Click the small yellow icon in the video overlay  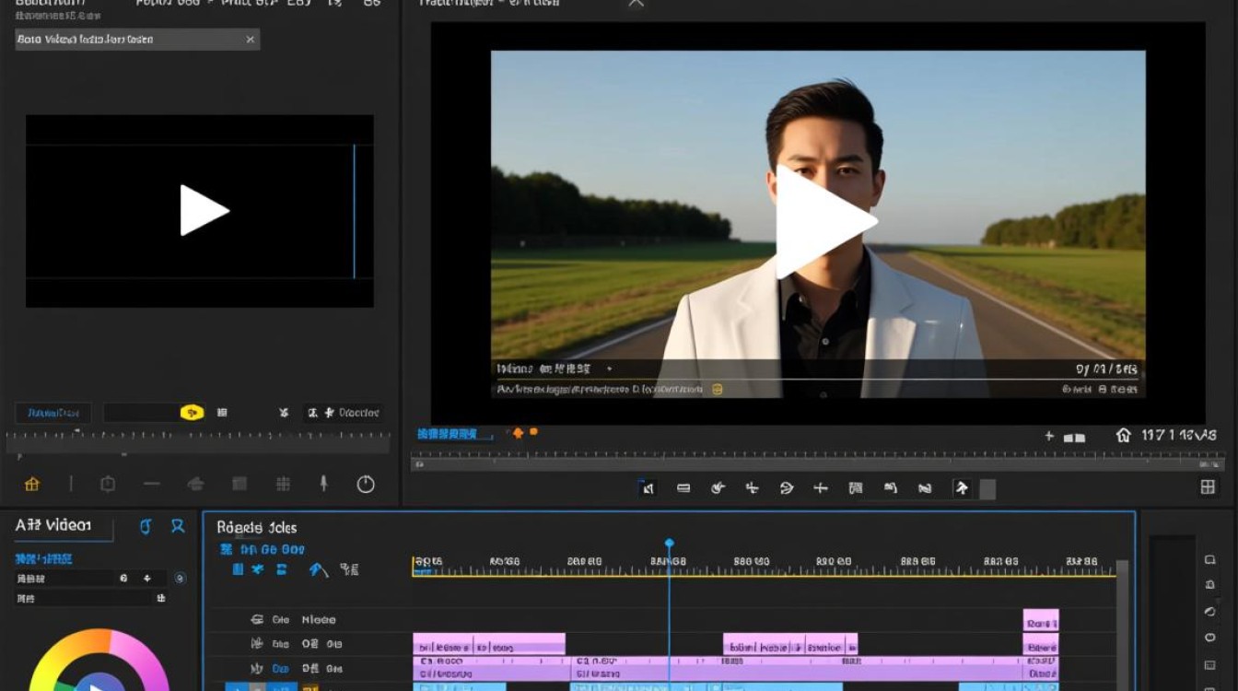[x=718, y=390]
